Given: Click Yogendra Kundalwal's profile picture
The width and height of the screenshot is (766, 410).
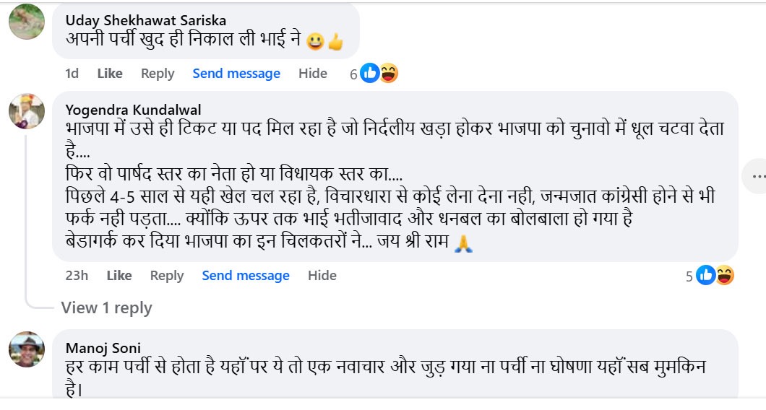Looking at the screenshot, I should point(27,111).
